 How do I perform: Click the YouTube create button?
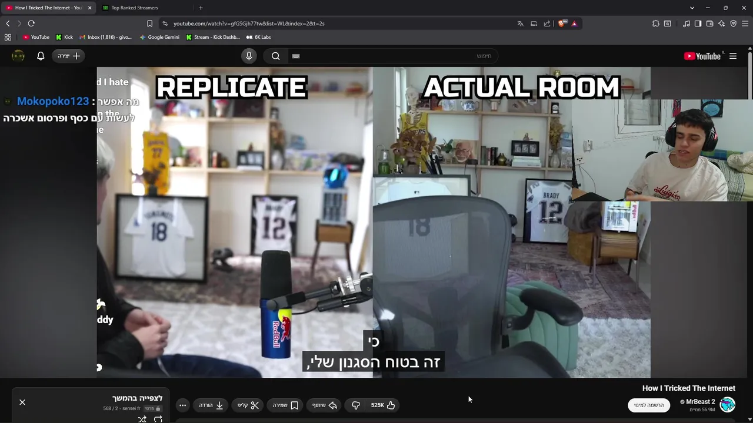(69, 56)
